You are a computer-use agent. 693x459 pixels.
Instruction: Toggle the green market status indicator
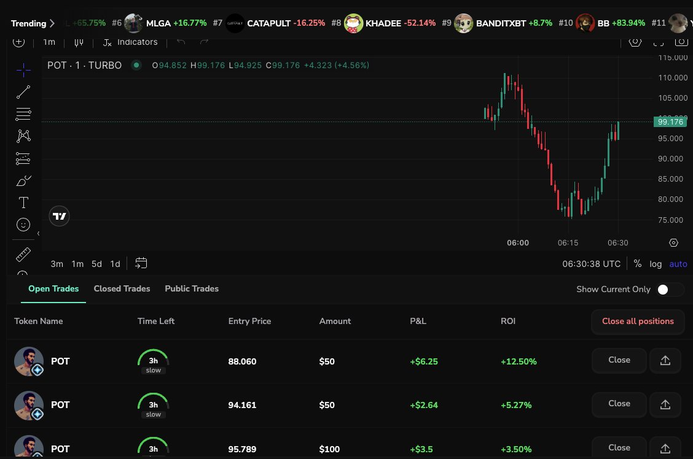point(136,65)
